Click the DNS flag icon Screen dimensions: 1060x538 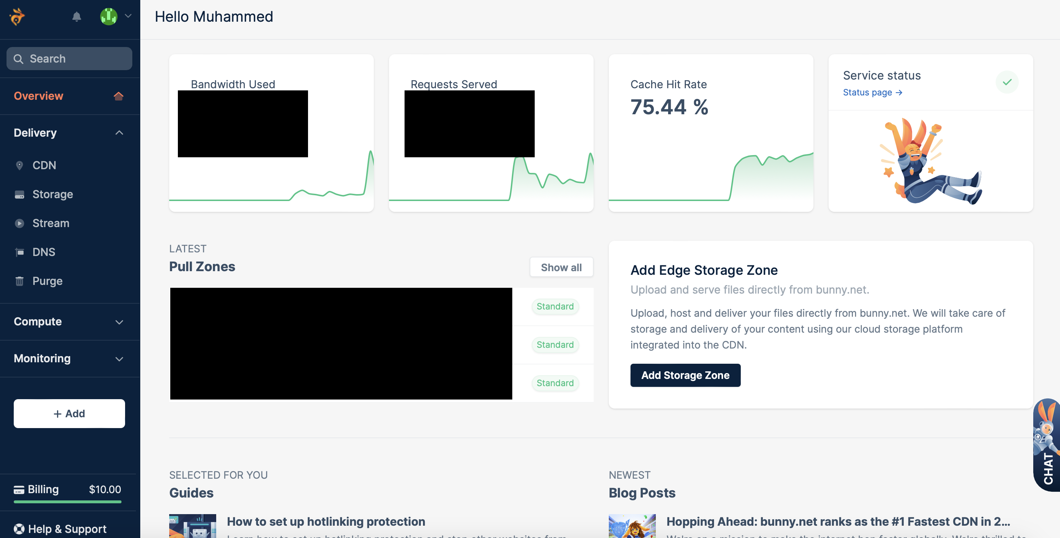[x=19, y=252]
